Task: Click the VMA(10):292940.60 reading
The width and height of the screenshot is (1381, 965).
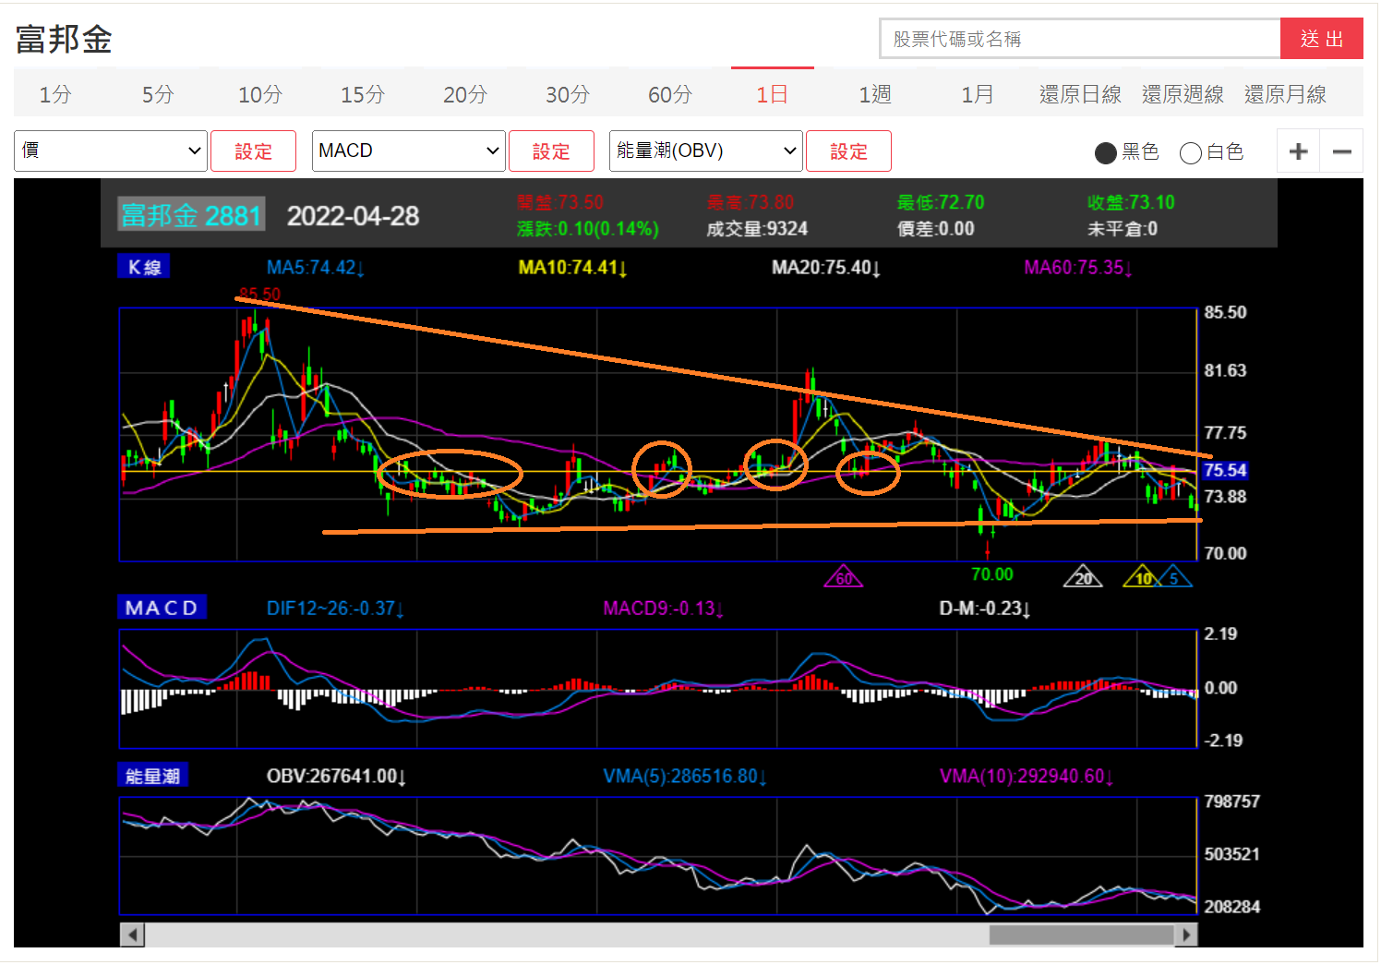Action: tap(1027, 777)
